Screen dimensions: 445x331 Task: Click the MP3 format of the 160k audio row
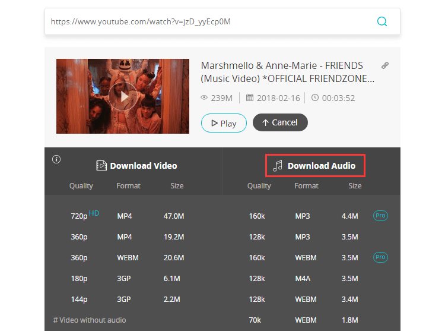click(x=303, y=216)
